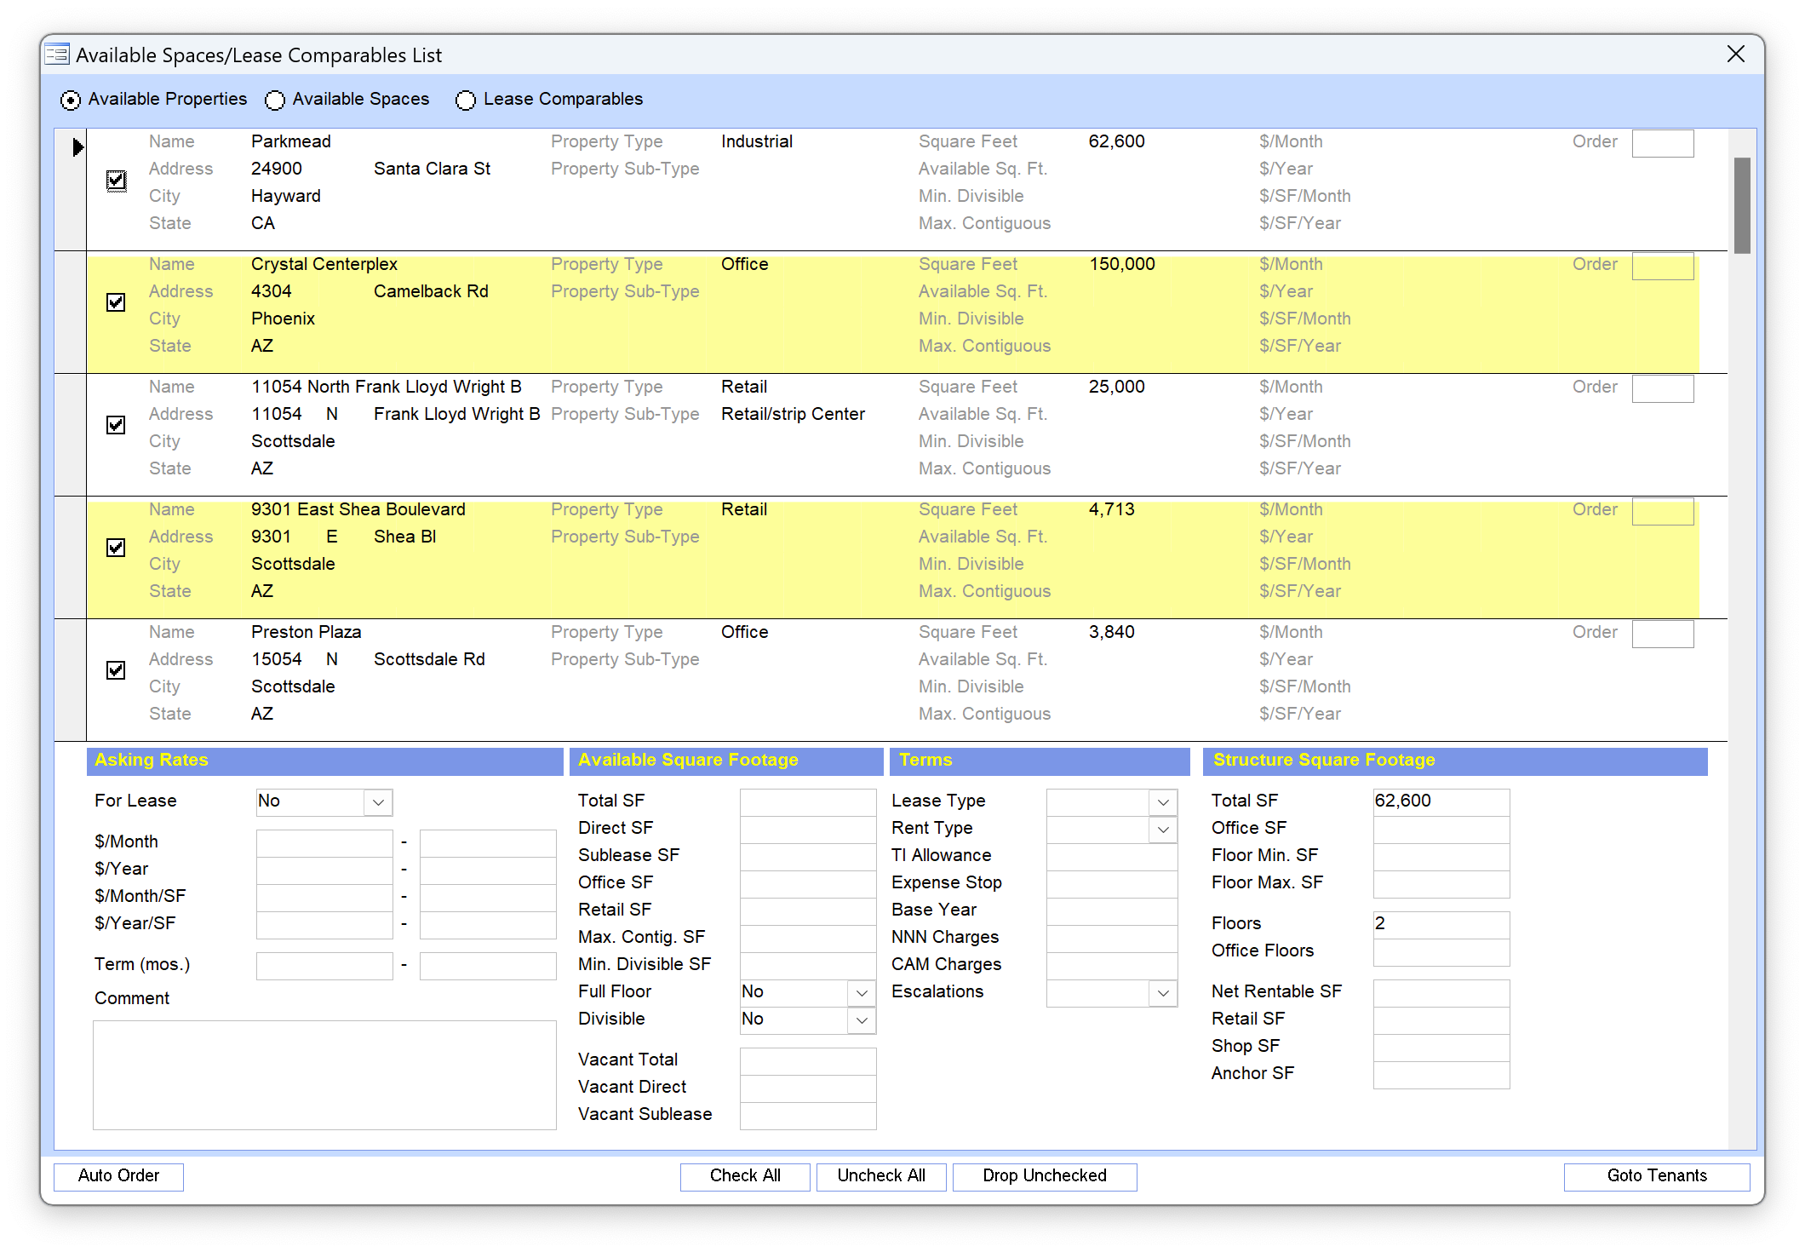The height and width of the screenshot is (1252, 1805).
Task: Click the Asking Rates section header
Action: point(325,761)
